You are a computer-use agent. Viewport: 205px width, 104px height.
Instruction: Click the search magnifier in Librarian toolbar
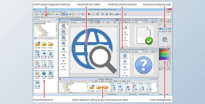point(49,22)
